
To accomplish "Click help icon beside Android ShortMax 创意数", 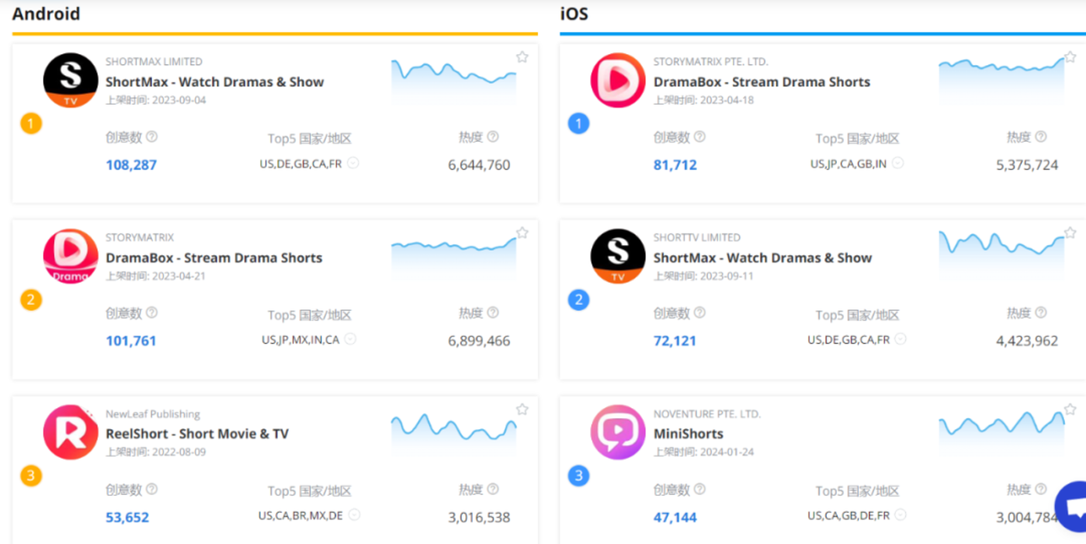I will [x=152, y=137].
